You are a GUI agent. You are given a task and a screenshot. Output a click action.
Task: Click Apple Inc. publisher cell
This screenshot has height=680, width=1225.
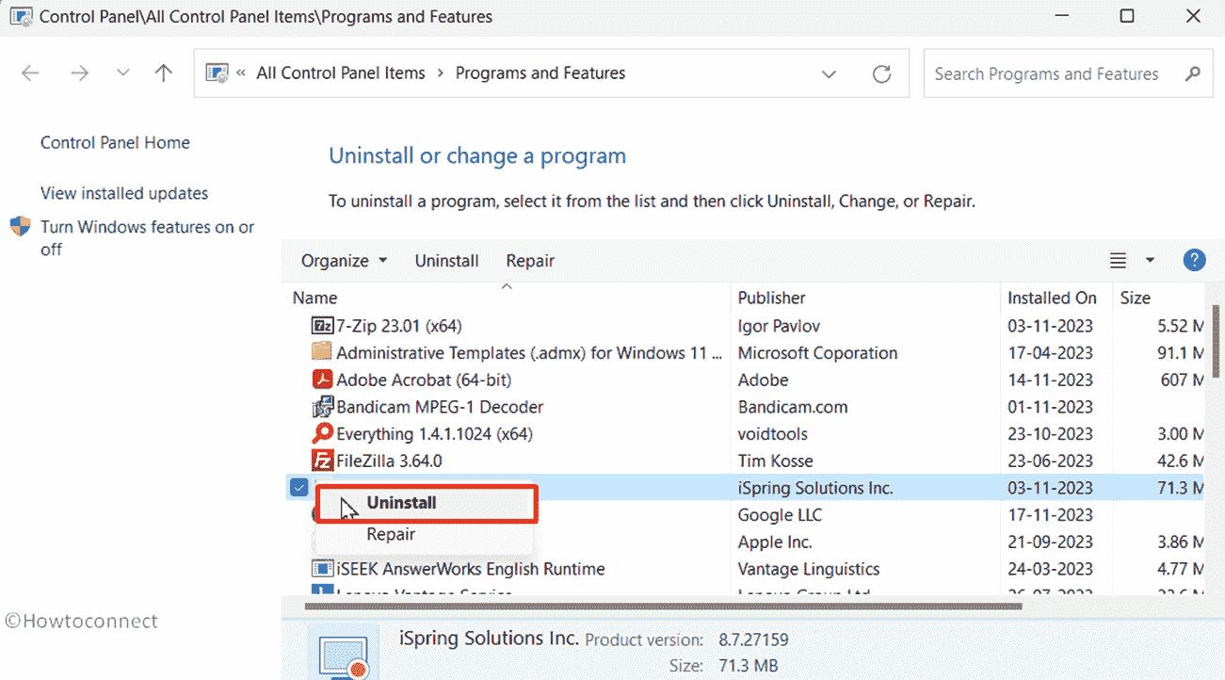point(775,542)
